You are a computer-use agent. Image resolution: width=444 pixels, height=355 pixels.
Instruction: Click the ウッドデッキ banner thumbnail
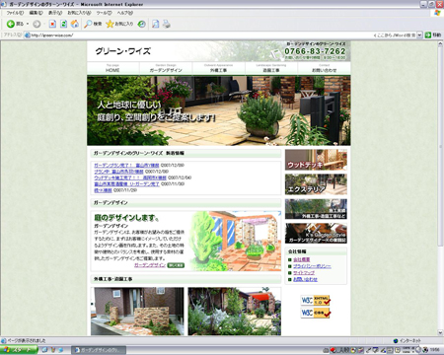316,160
